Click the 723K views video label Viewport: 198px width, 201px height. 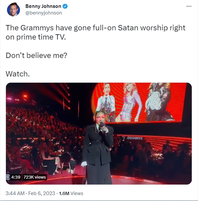(x=35, y=177)
